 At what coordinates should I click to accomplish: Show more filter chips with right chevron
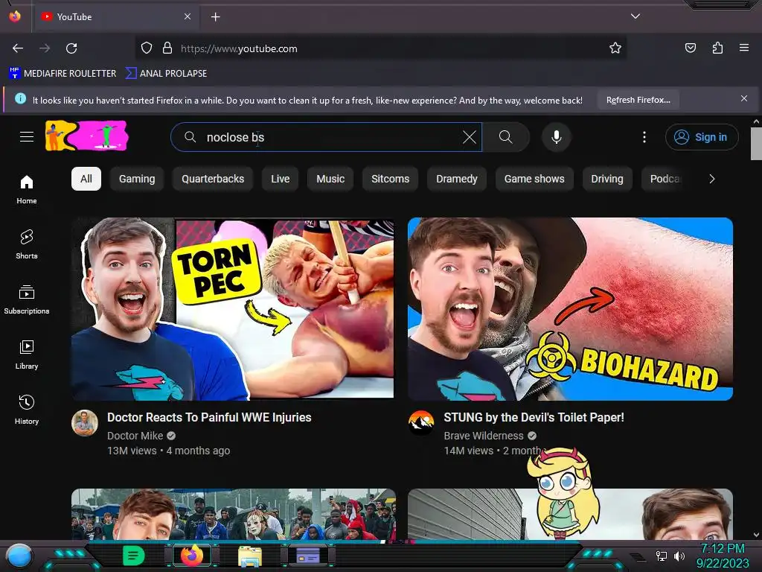[712, 179]
